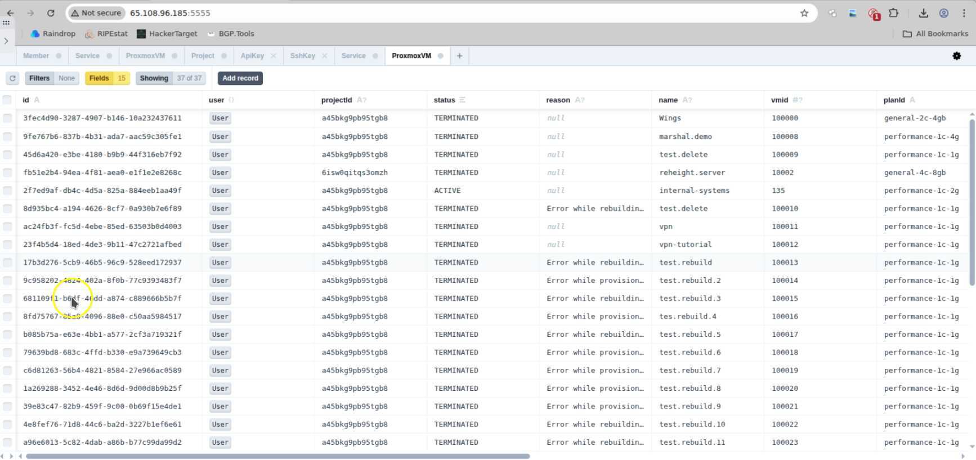Open the User relation in first row
Screen dimensions: 976x460
point(220,118)
